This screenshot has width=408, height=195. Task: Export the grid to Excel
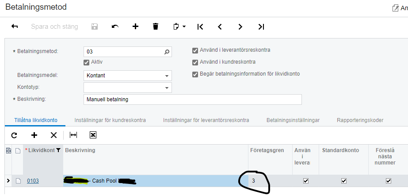[93, 135]
